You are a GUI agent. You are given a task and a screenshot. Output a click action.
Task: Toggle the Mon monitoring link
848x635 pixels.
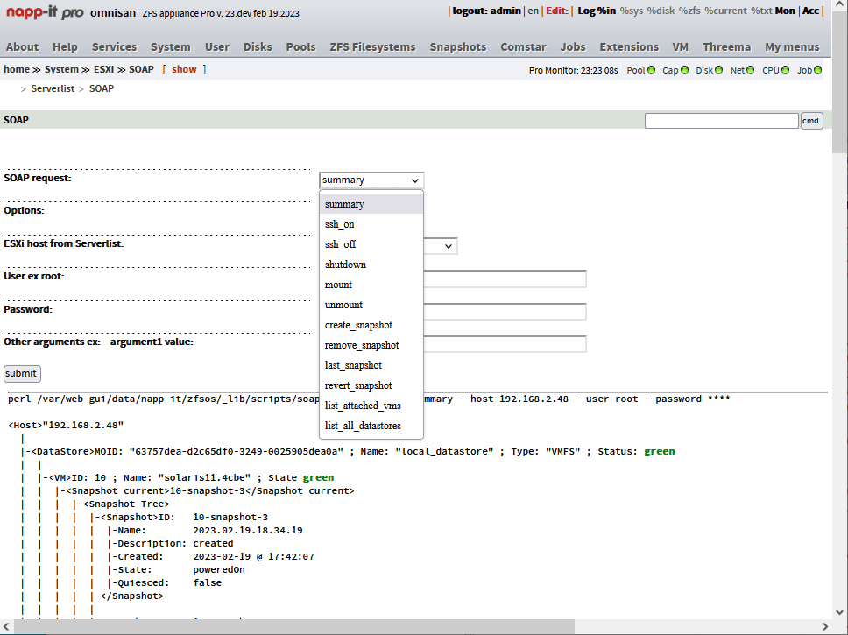point(785,11)
